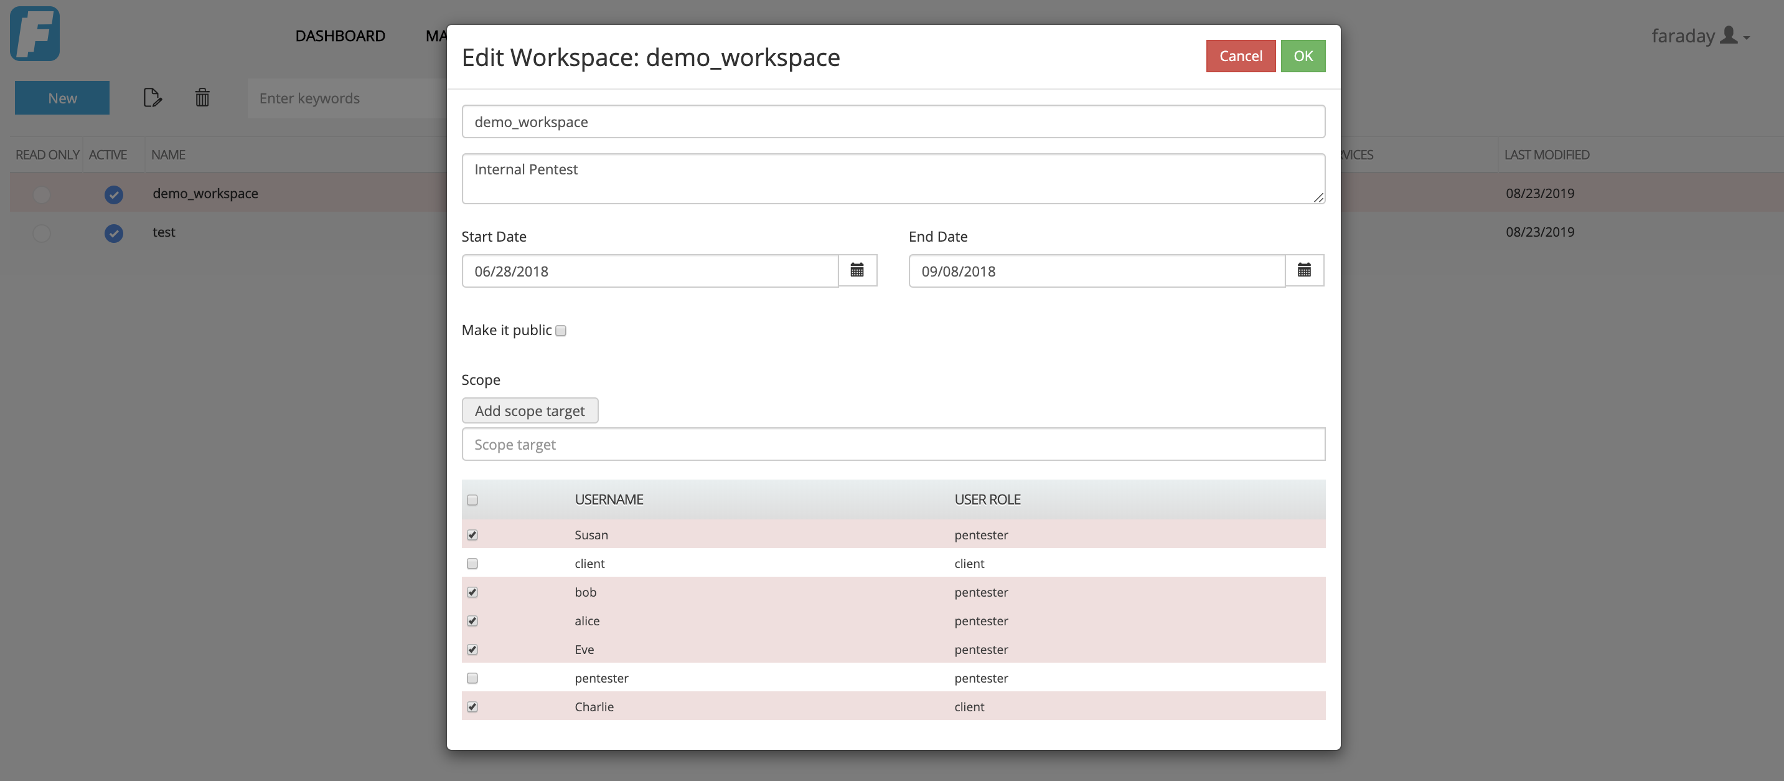Sort by the READ ONLY column header

coord(47,154)
